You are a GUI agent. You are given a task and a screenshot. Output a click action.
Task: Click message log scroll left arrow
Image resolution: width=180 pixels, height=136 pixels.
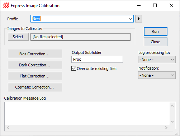tap(8, 128)
